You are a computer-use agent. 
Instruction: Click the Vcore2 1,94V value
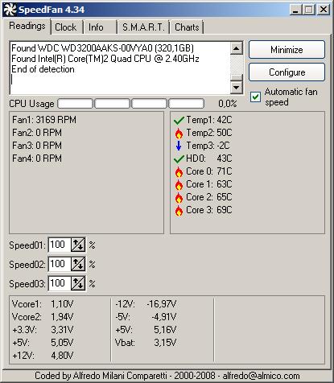point(62,317)
